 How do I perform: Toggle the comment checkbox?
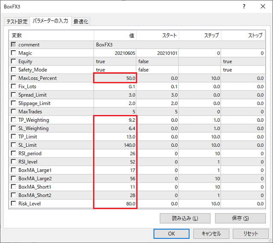[x=13, y=44]
